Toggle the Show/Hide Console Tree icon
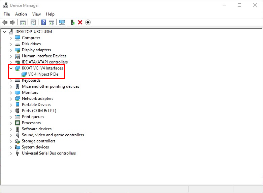The image size is (263, 193). point(23,22)
